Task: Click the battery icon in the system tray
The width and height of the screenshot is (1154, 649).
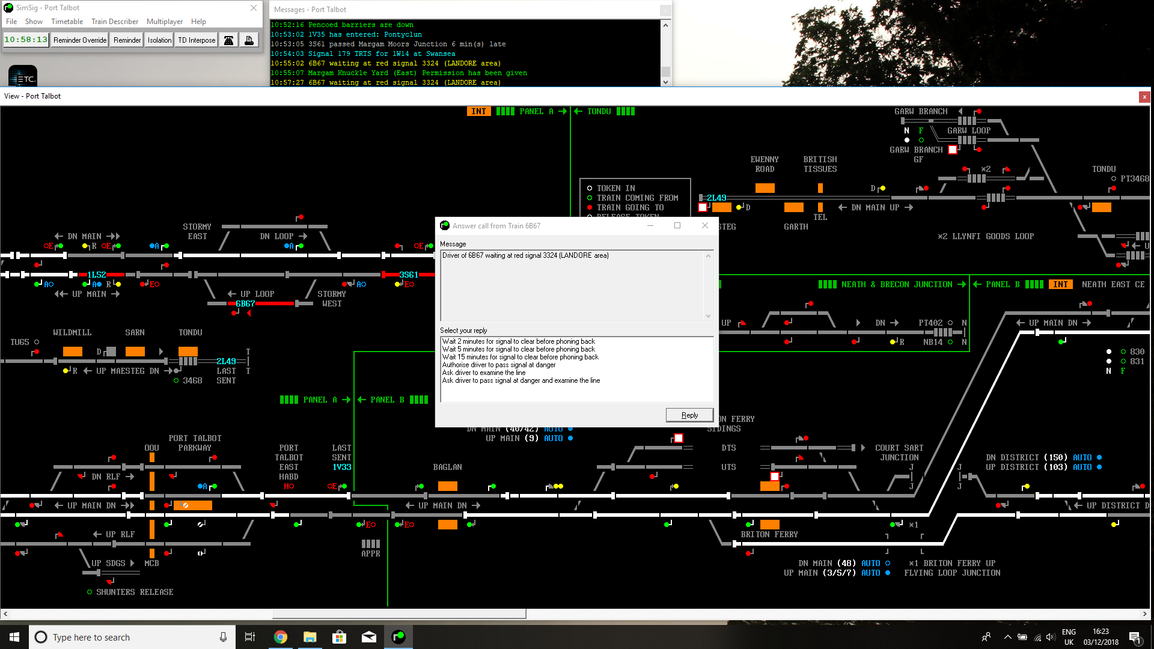Action: [1022, 637]
